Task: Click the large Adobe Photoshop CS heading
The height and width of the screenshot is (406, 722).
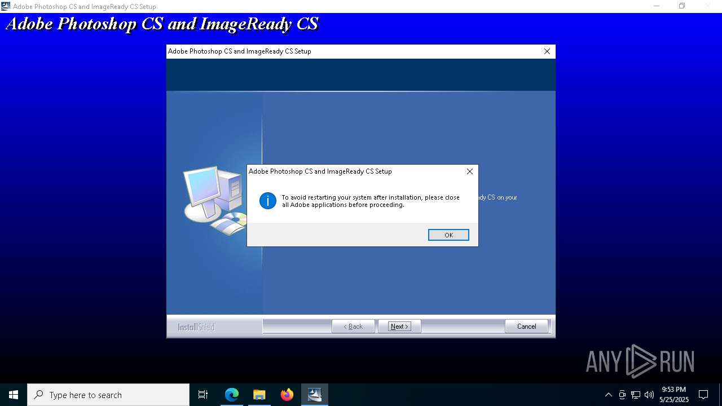Action: coord(162,24)
